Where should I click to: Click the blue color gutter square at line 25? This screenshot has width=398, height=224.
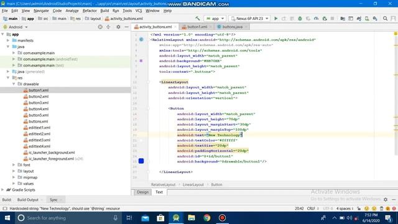141,161
